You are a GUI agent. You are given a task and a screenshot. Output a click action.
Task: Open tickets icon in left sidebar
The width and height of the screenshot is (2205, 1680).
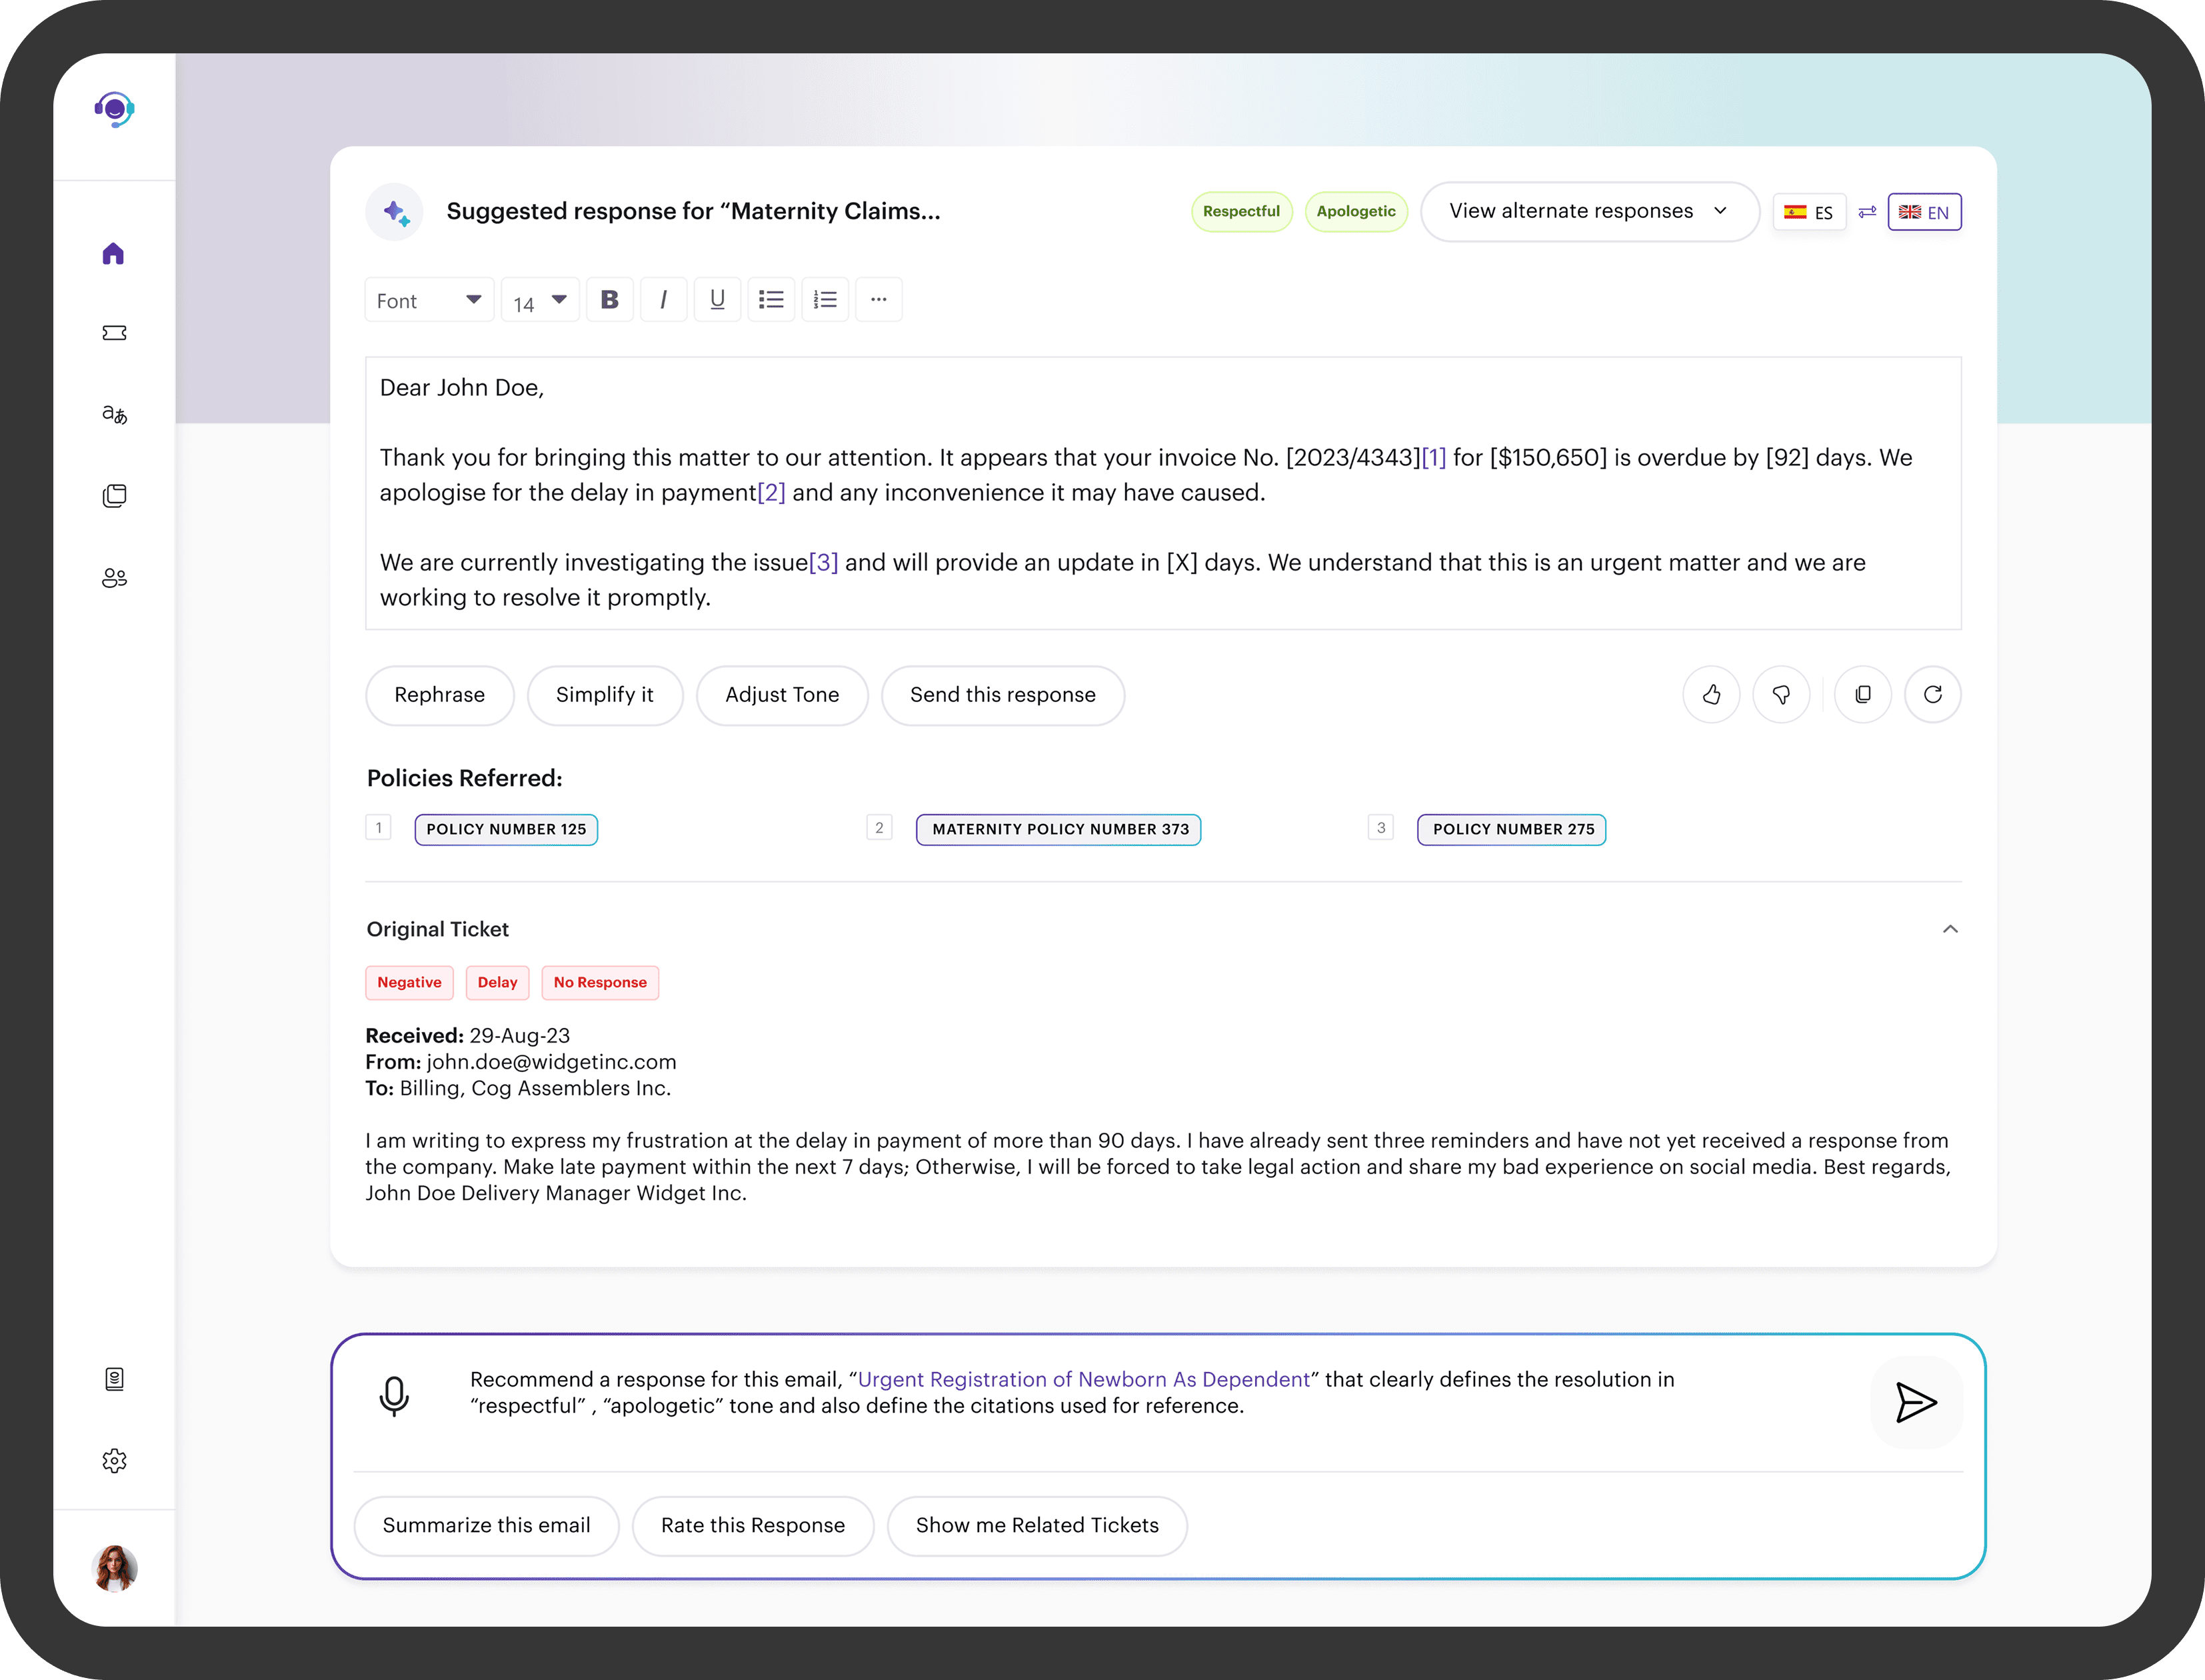[114, 333]
